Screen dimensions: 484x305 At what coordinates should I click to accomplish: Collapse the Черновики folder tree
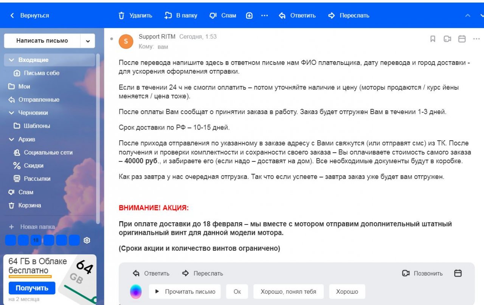tap(11, 113)
